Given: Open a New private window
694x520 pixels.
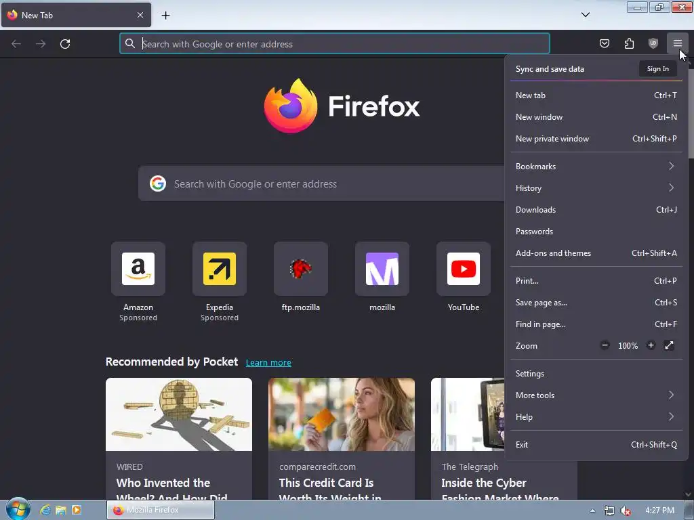Looking at the screenshot, I should (596, 138).
